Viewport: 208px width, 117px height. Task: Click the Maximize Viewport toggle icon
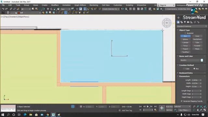click(x=205, y=110)
